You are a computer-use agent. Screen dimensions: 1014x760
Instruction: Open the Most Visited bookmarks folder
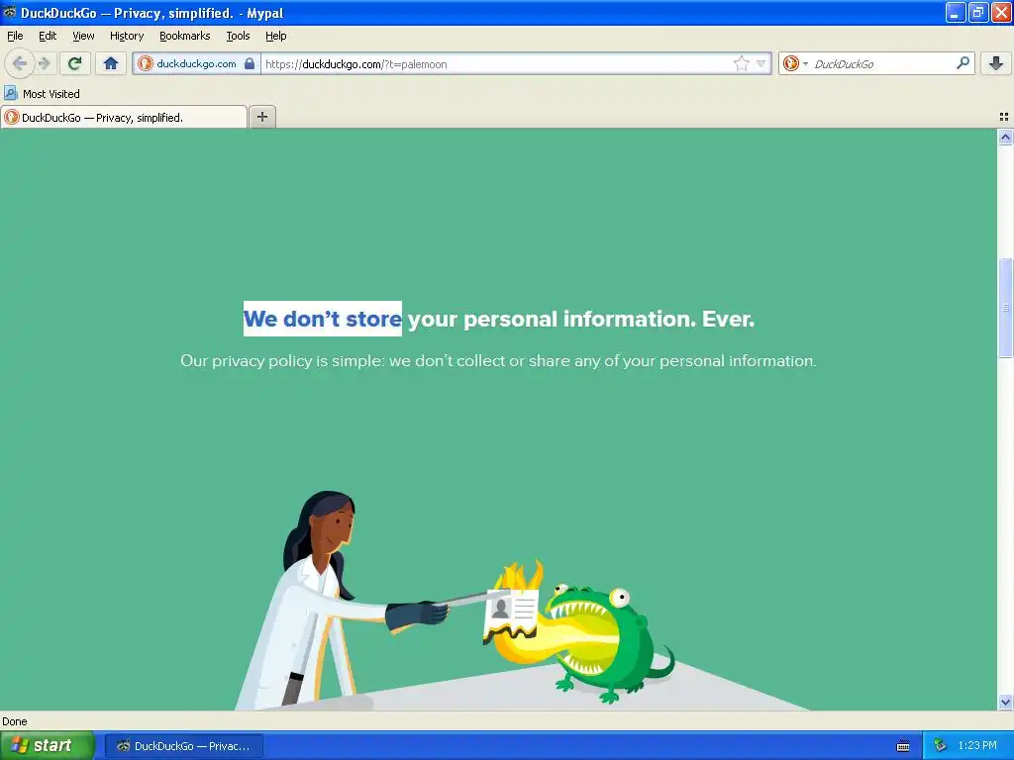(x=42, y=94)
